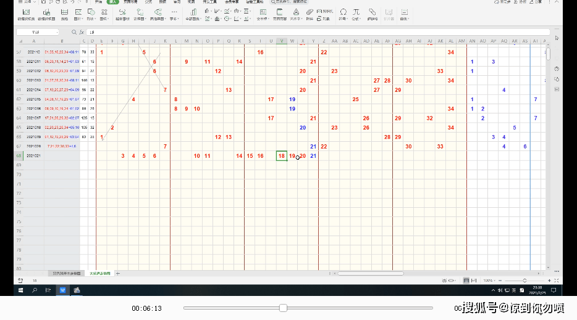Viewport: 577px width, 320px height.
Task: Open the All Charts button
Action: tap(193, 14)
